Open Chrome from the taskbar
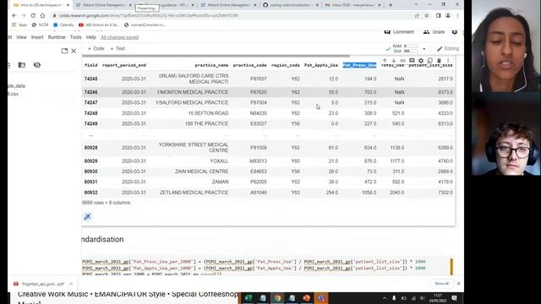The width and height of the screenshot is (541, 304). 277,298
